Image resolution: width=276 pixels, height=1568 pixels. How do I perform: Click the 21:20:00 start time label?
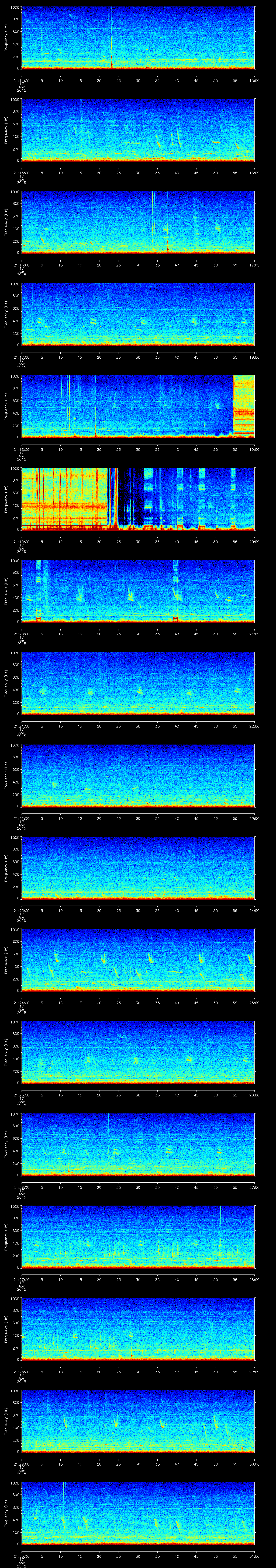pyautogui.click(x=21, y=634)
